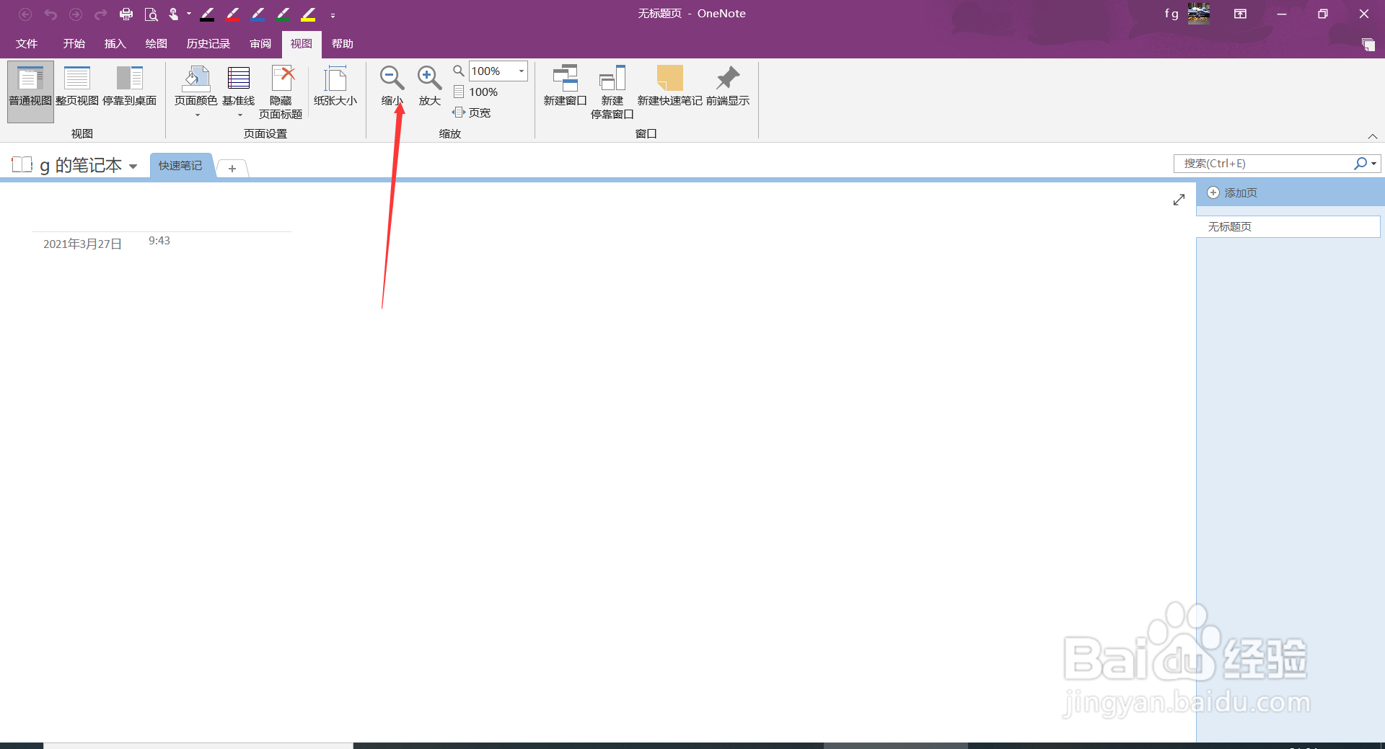Viewport: 1385px width, 749px height.
Task: Click the 放大 zoom in magnifier
Action: coord(430,87)
